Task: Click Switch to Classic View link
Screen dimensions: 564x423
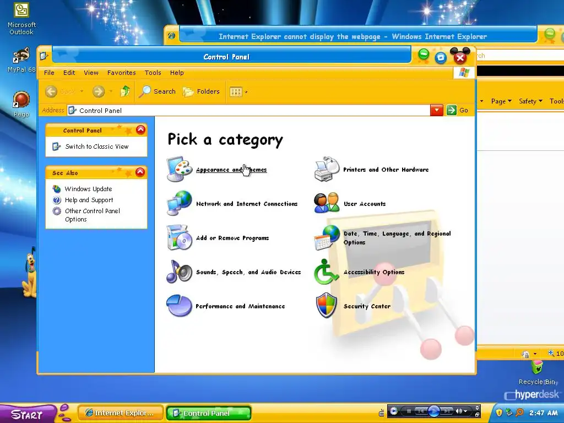Action: [x=97, y=147]
